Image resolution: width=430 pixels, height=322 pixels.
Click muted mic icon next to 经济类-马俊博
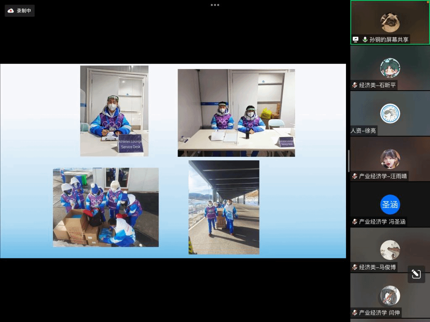pos(355,267)
